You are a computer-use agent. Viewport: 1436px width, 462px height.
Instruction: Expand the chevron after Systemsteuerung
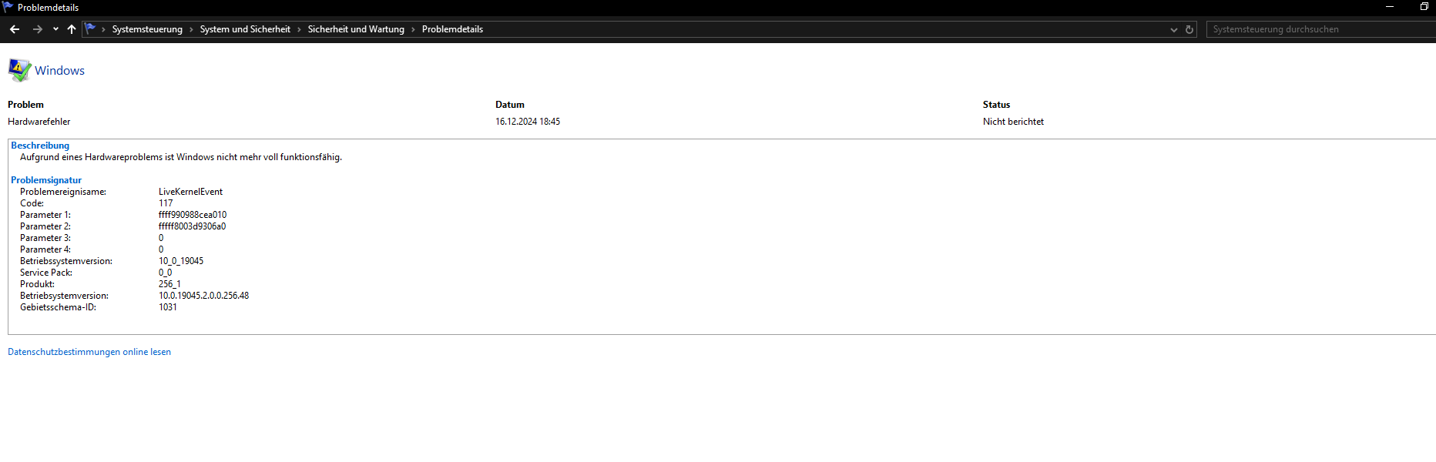click(x=191, y=29)
